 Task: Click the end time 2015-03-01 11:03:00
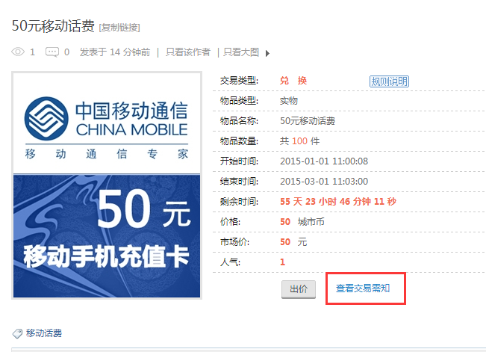324,182
